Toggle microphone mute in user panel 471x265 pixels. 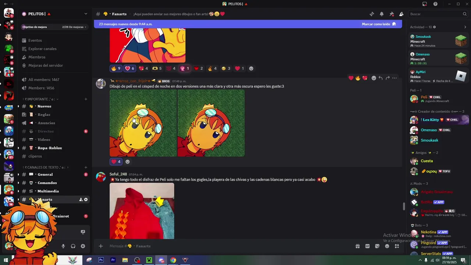[63, 246]
